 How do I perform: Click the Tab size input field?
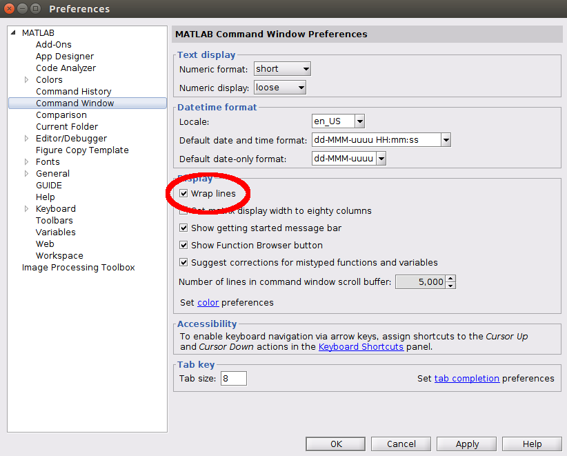234,378
